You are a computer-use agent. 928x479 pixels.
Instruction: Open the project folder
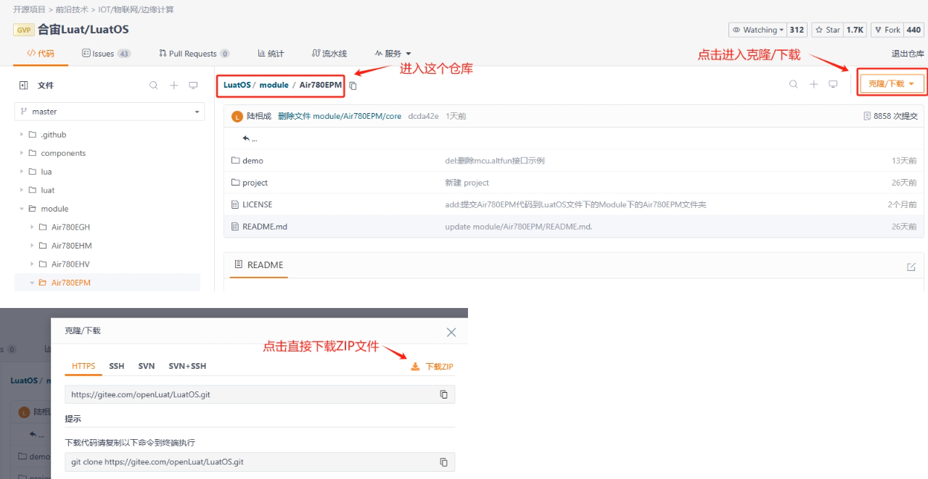(255, 183)
